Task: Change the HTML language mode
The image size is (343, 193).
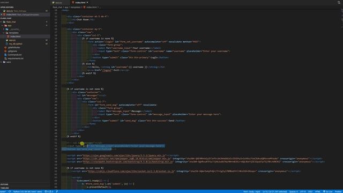Action: pos(318,191)
